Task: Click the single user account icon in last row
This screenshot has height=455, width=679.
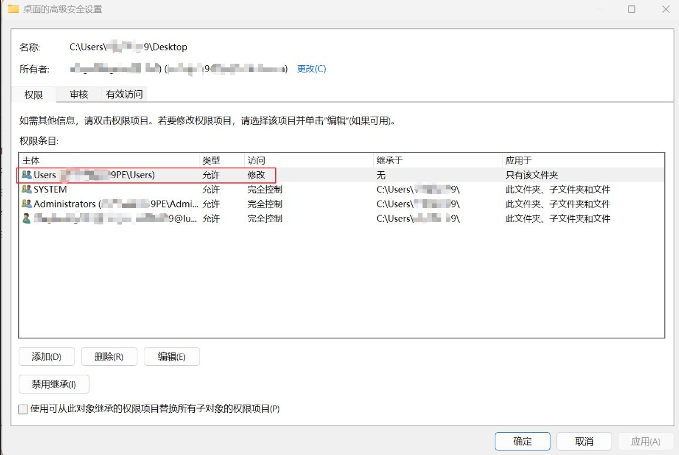Action: pyautogui.click(x=26, y=219)
